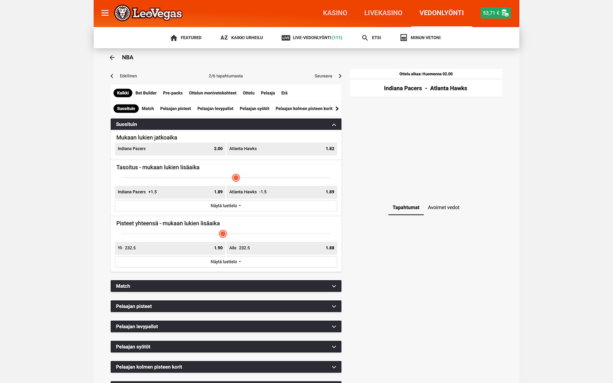Open the hamburger main menu
613x383 pixels.
coord(105,13)
